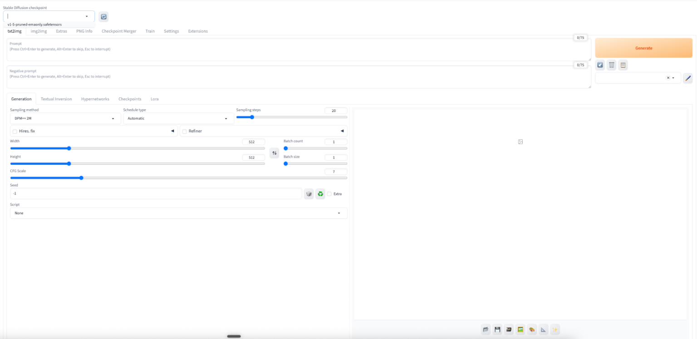The image size is (697, 339).
Task: Open the Lora tab
Action: click(x=155, y=99)
